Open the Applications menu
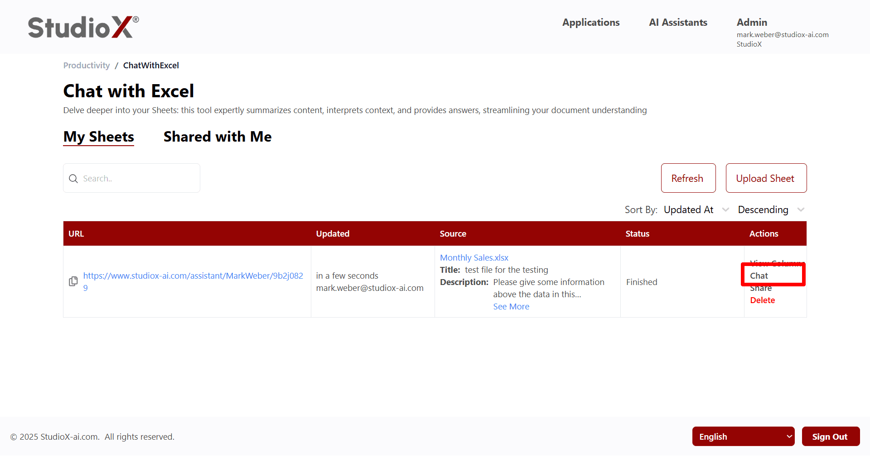870x456 pixels. 590,23
